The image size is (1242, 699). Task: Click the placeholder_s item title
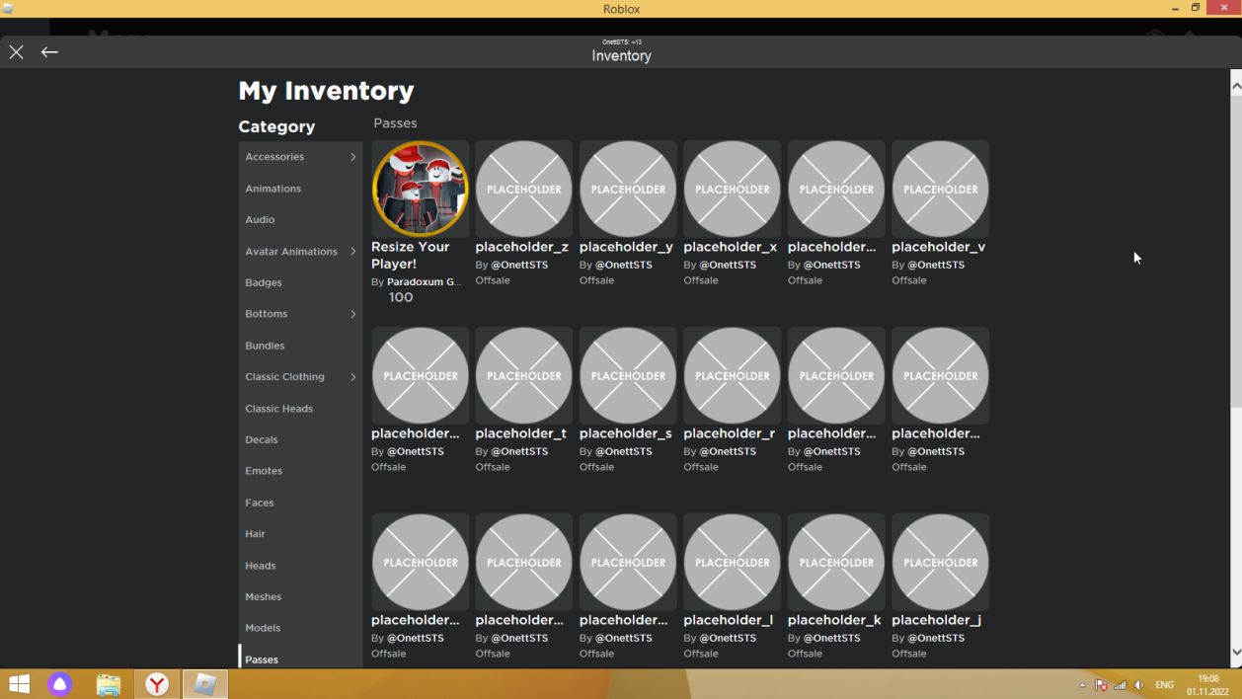625,433
